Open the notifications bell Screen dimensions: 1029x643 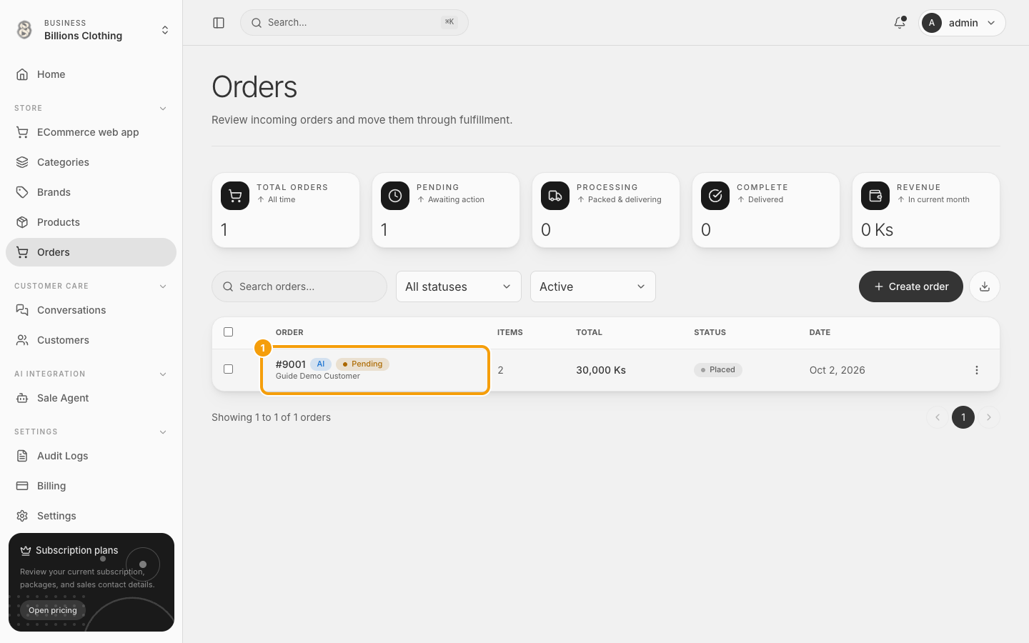(x=900, y=23)
